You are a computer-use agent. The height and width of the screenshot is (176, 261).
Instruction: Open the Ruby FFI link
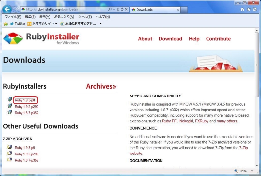pyautogui.click(x=170, y=121)
